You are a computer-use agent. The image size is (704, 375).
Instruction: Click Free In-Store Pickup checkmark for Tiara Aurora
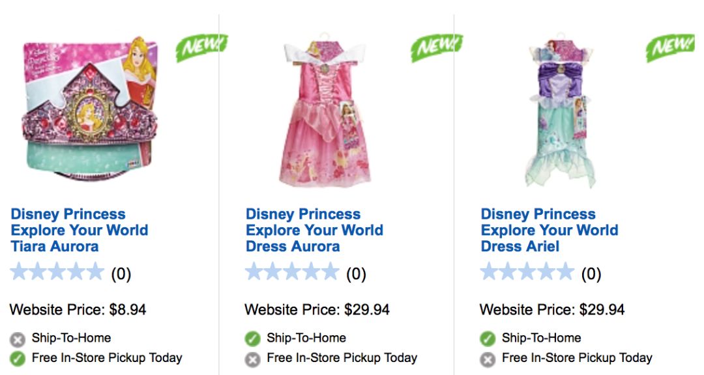[18, 358]
